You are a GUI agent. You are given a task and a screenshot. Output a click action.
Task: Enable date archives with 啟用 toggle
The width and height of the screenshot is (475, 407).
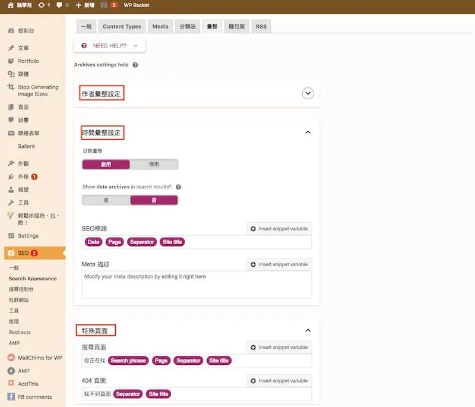coord(106,164)
